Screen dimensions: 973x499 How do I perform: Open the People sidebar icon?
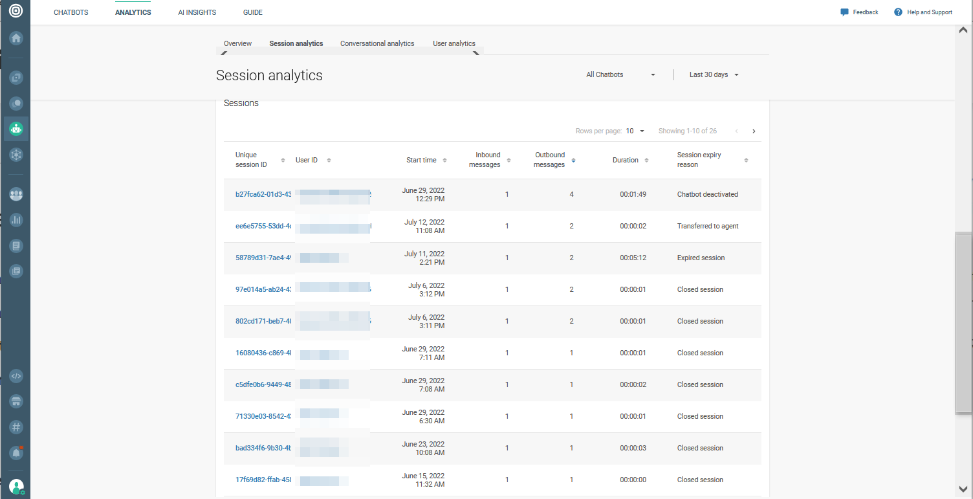click(16, 194)
